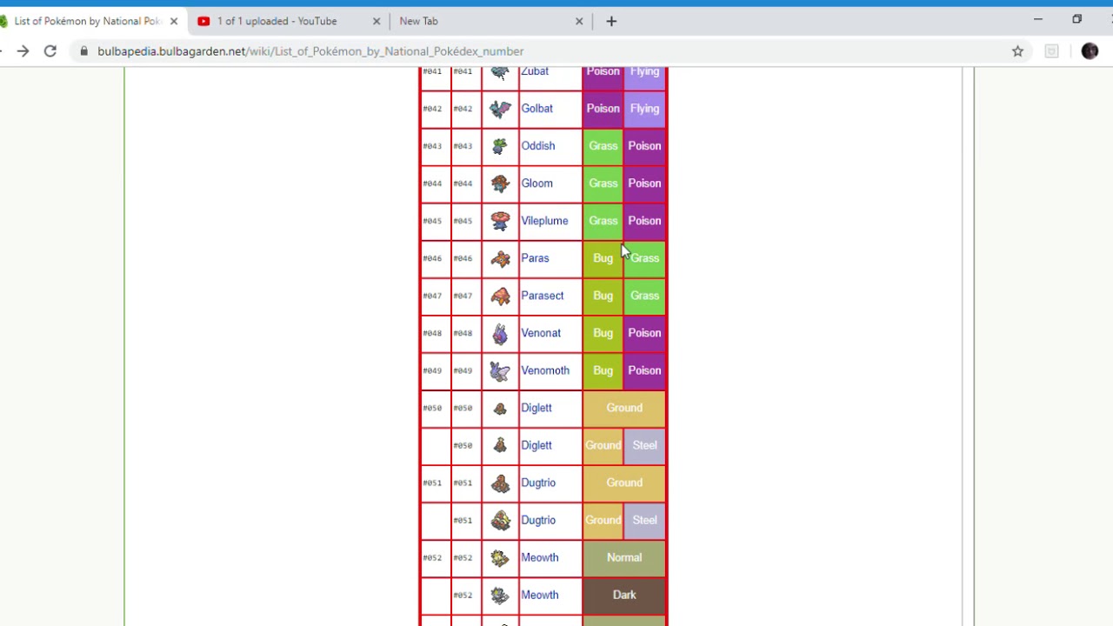
Task: Open the Chrome profile avatar
Action: pyautogui.click(x=1090, y=51)
